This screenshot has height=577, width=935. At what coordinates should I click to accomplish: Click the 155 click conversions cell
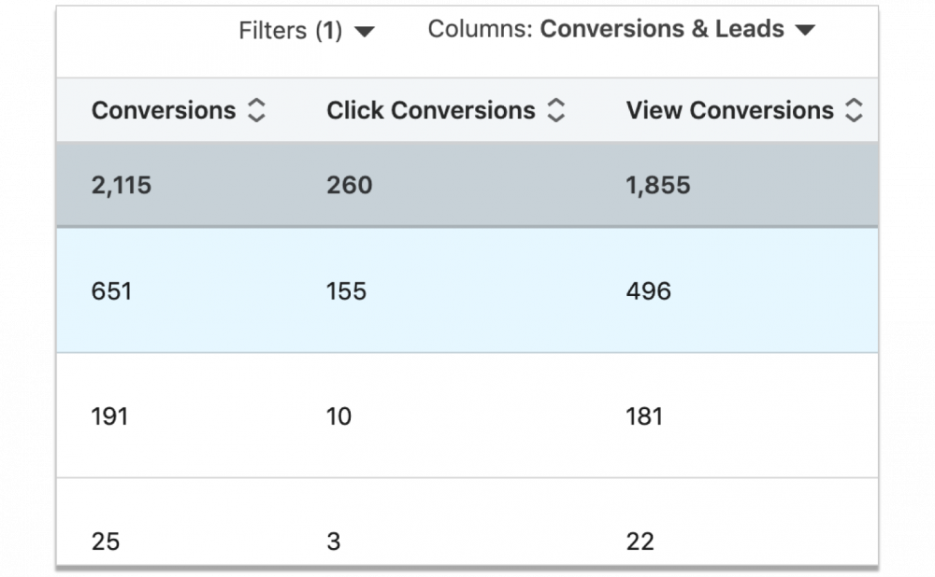346,291
